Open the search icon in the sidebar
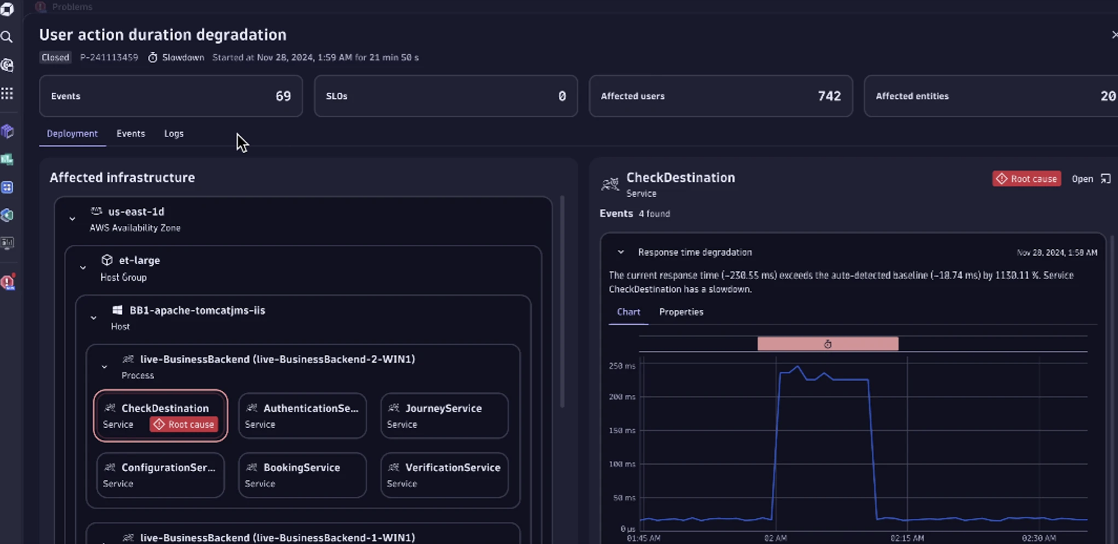The width and height of the screenshot is (1118, 544). pos(7,37)
